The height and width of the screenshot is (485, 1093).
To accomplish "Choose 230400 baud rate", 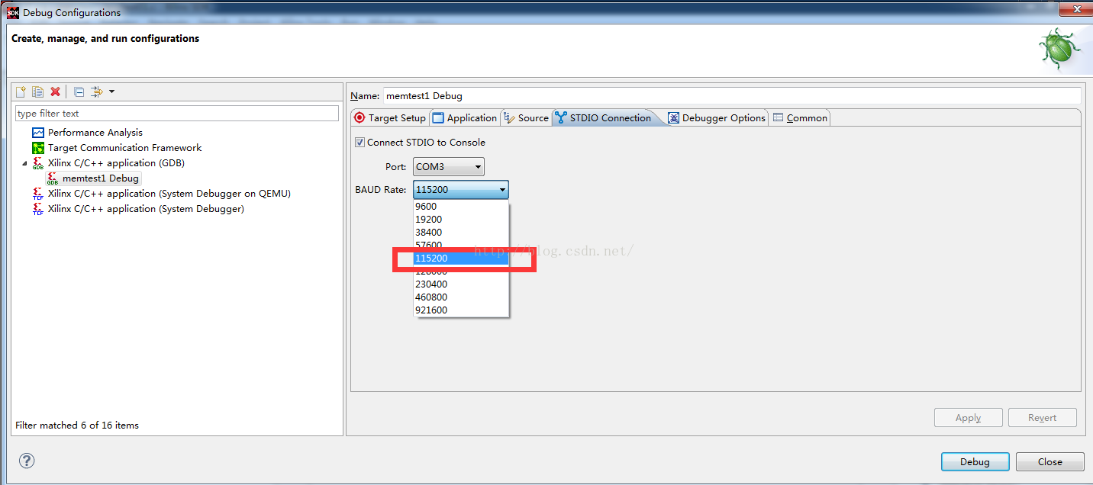I will [x=461, y=284].
